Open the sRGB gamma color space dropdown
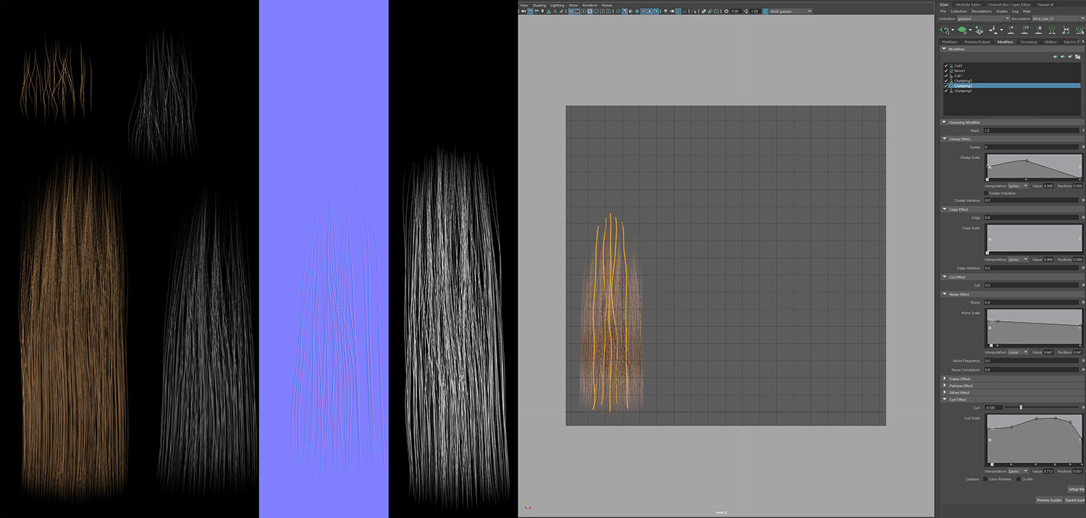The width and height of the screenshot is (1086, 518). pos(791,11)
